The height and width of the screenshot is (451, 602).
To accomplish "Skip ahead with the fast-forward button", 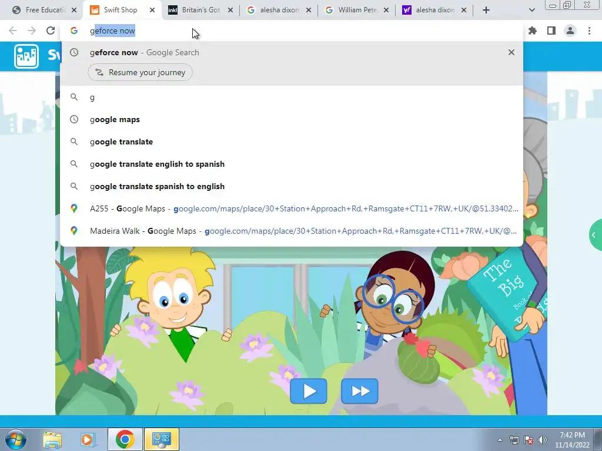I will tap(360, 391).
